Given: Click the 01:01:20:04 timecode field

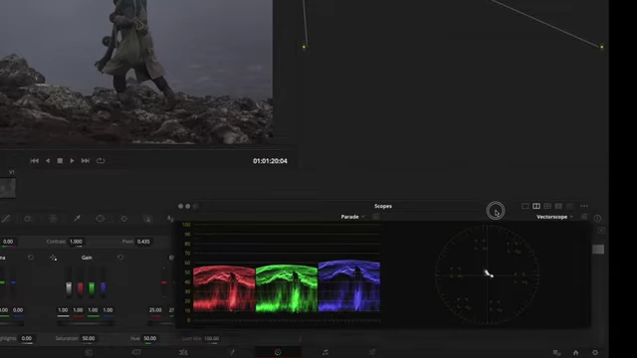Looking at the screenshot, I should point(270,161).
